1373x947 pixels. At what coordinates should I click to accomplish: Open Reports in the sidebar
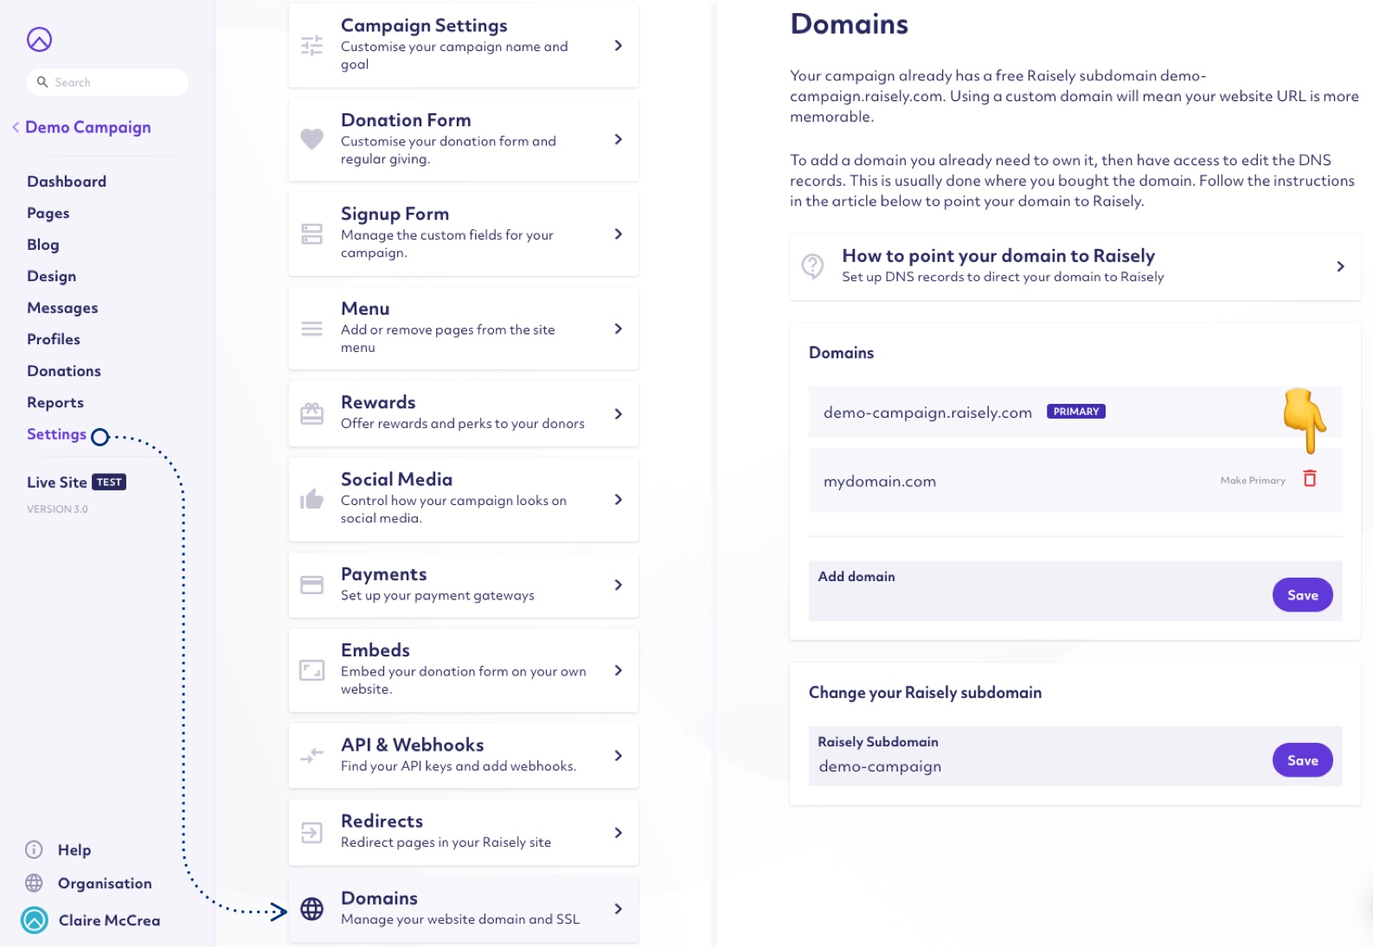(55, 402)
